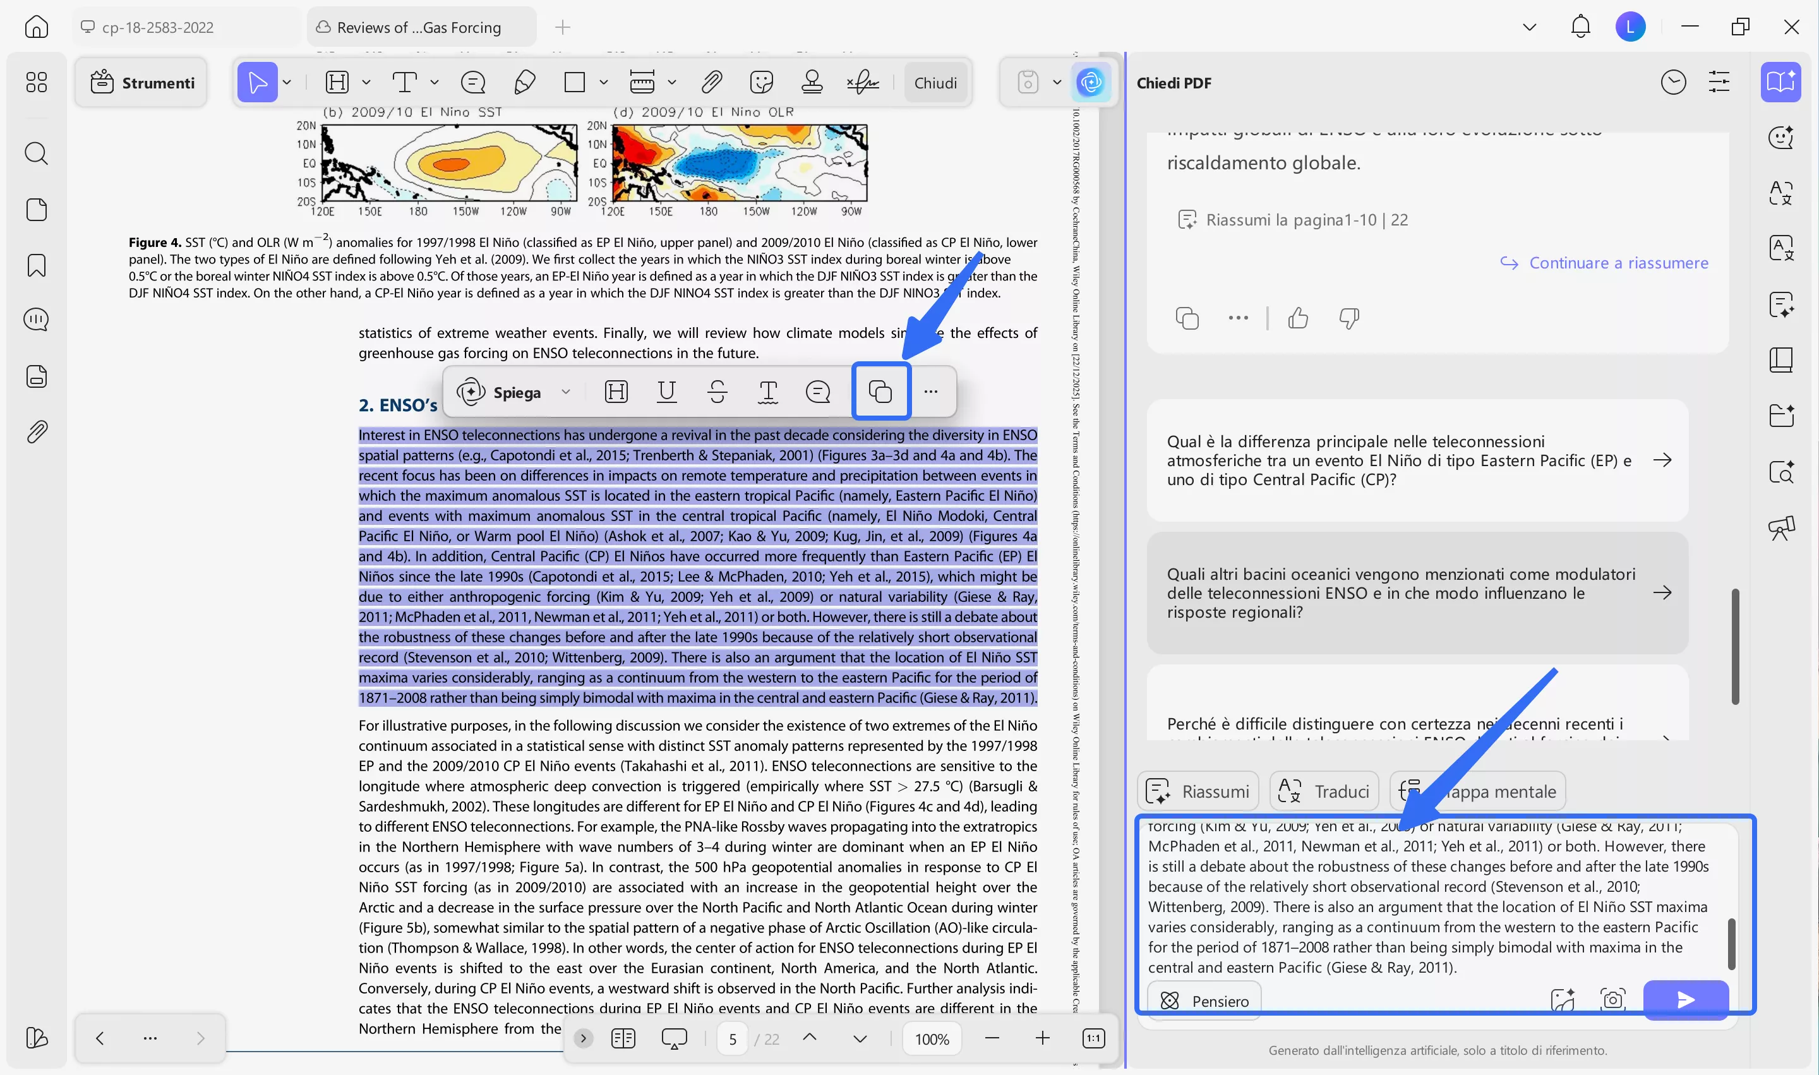Image resolution: width=1819 pixels, height=1075 pixels.
Task: Expand the text tool dropdown
Action: [x=433, y=82]
